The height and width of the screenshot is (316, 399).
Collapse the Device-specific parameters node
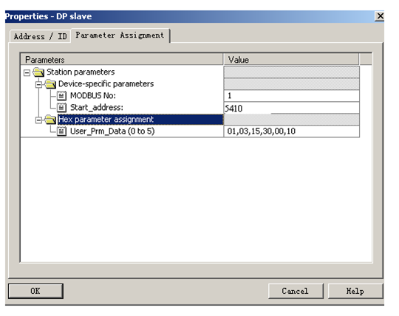coord(38,84)
